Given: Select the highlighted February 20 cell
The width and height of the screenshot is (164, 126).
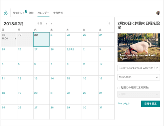Looking at the screenshot, I should pyautogui.click(x=41, y=39).
